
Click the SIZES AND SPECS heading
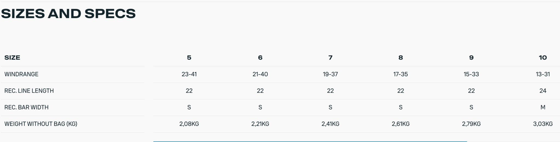(68, 14)
